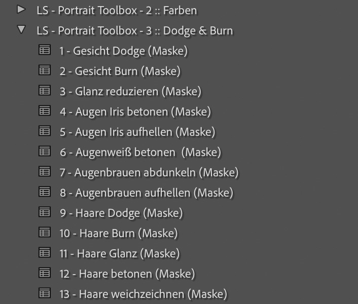Click preset icon beside Gesicht Dodge
This screenshot has height=304, width=358.
45,50
